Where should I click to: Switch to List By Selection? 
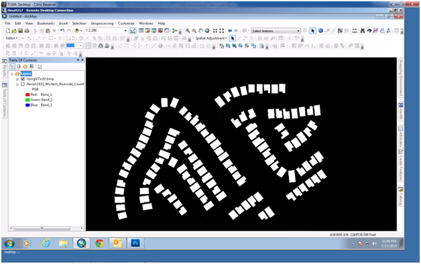tap(32, 66)
